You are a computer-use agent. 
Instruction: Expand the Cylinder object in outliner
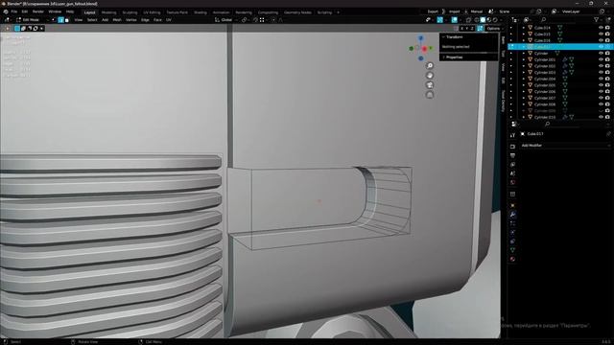(524, 54)
